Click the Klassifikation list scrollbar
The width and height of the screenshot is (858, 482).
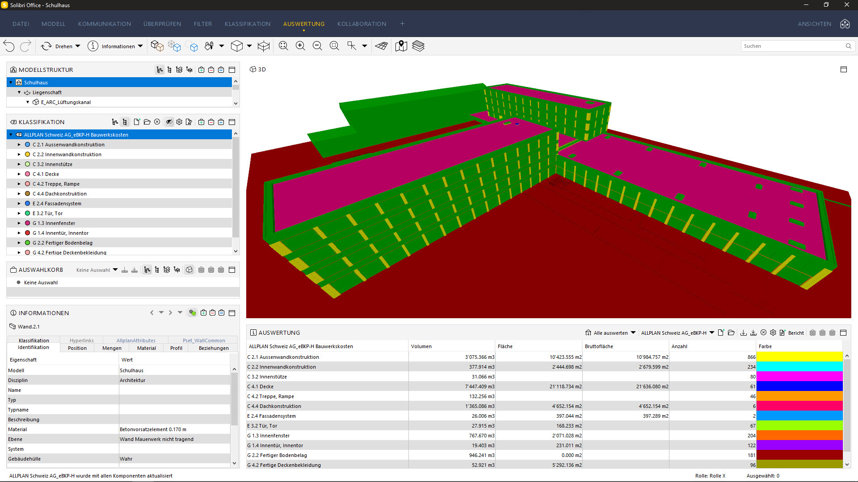click(x=236, y=187)
